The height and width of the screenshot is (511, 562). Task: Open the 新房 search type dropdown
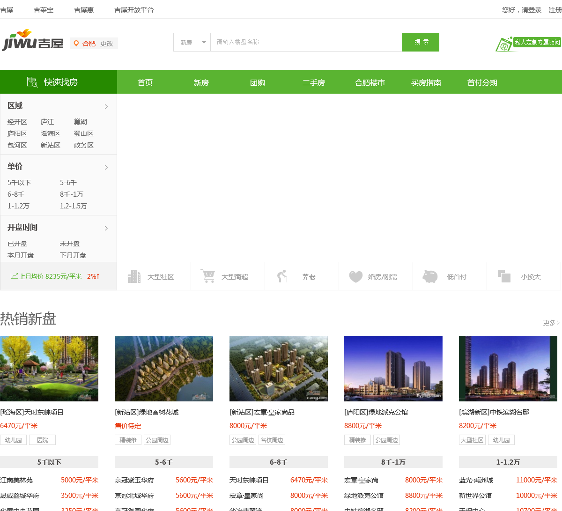(x=192, y=42)
